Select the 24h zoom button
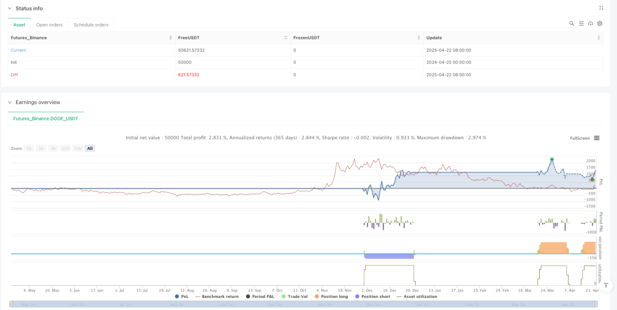The image size is (617, 310). tap(77, 148)
